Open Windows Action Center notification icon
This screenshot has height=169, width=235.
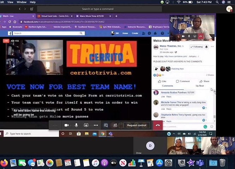(211, 134)
